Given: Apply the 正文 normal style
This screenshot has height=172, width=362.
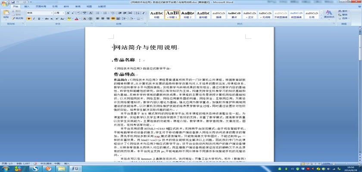Looking at the screenshot, I should click(x=250, y=15).
